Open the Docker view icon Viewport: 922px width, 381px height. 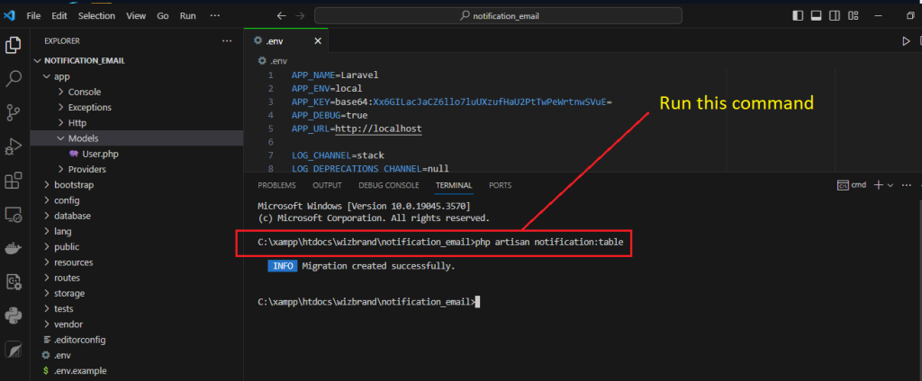(x=14, y=248)
